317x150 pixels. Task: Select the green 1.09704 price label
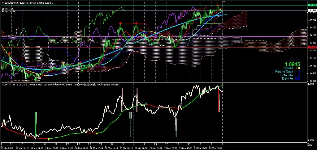tap(312, 5)
